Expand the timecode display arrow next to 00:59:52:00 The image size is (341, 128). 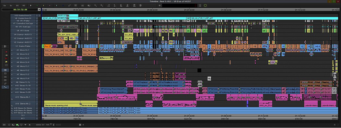click(39, 10)
